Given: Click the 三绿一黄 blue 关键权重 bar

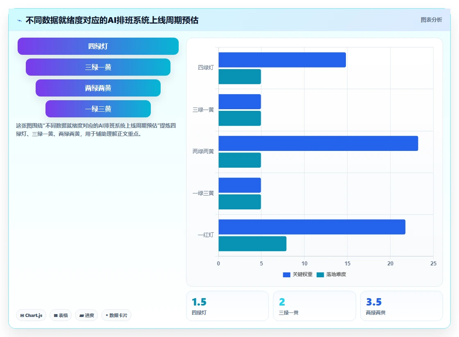Looking at the screenshot, I should pyautogui.click(x=240, y=101).
